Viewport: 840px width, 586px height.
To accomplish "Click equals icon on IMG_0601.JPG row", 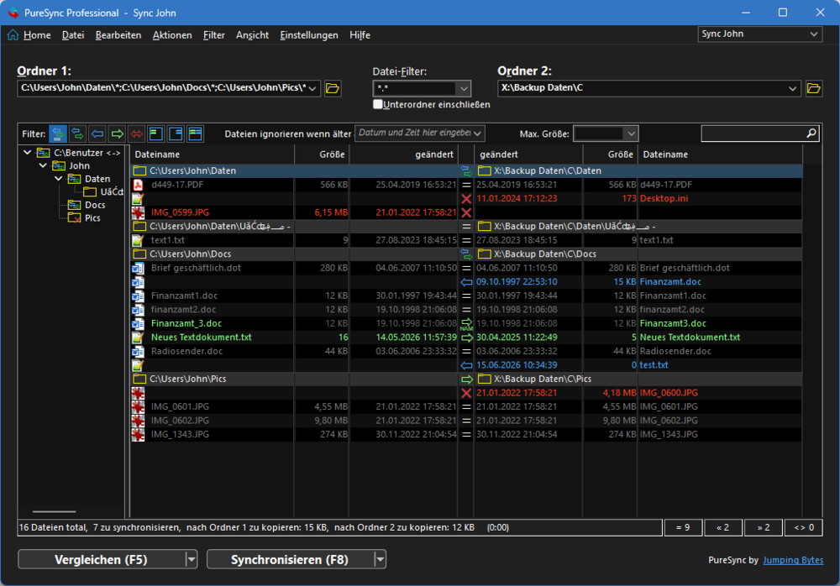I will coord(466,406).
